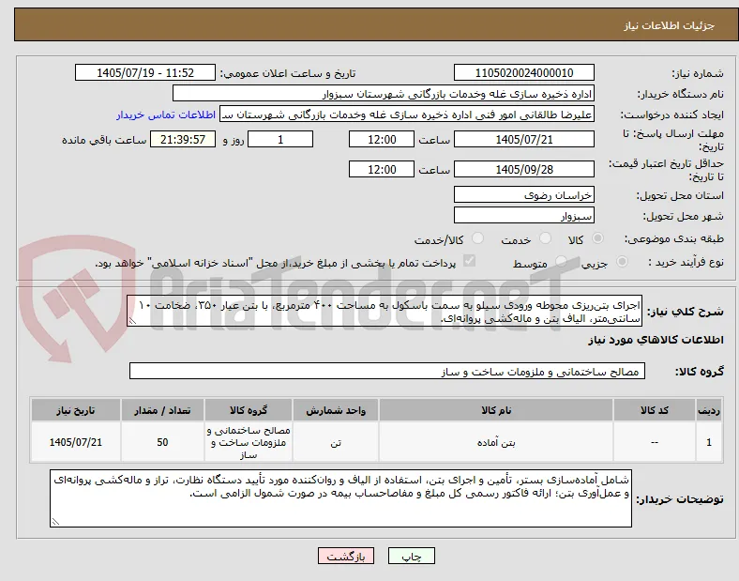Click the general need description text area
This screenshot has height=581, width=739.
tap(385, 312)
